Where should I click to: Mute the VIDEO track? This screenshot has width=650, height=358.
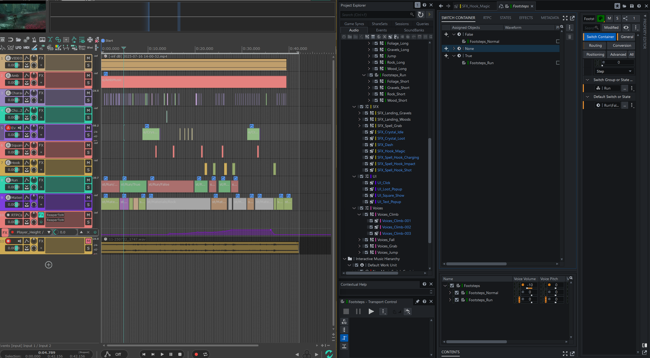click(x=88, y=58)
